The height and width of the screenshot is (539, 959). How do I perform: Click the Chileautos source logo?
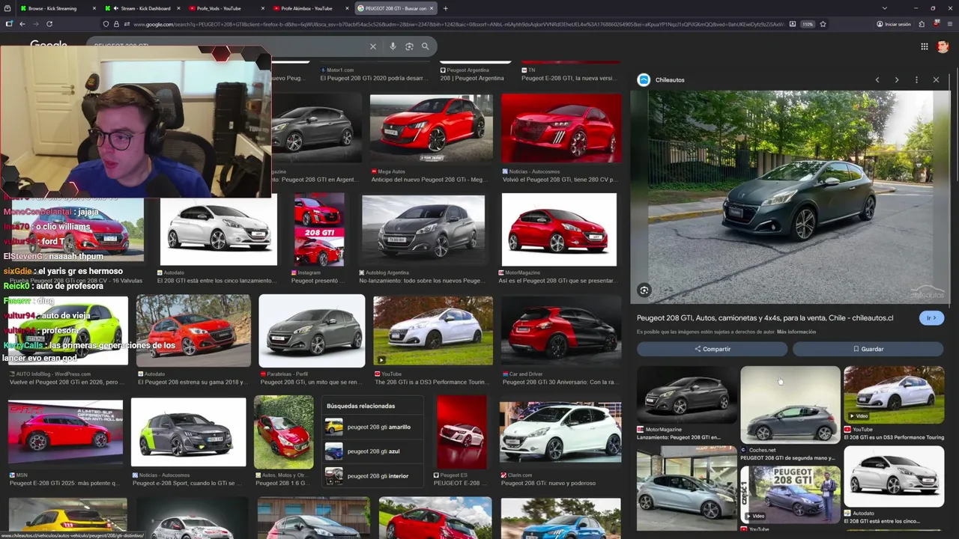tap(644, 79)
